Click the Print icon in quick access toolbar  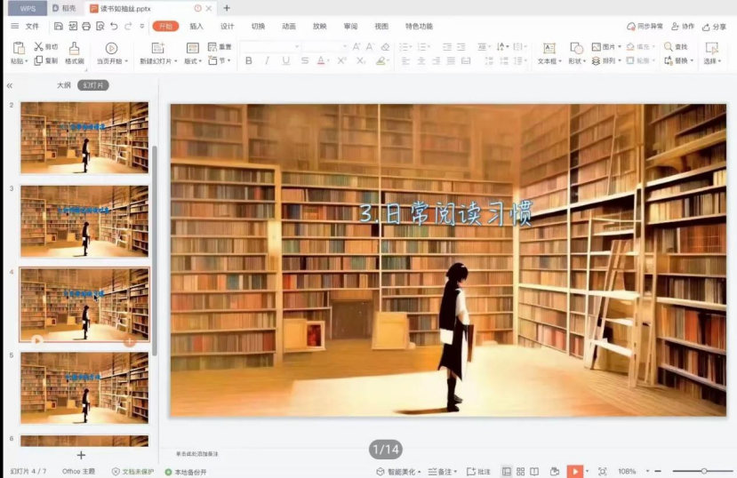tap(85, 27)
